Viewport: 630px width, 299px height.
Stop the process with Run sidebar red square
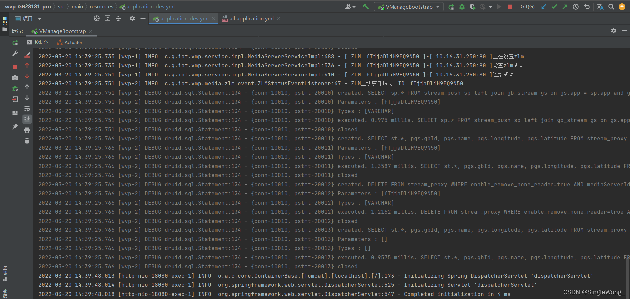(15, 67)
